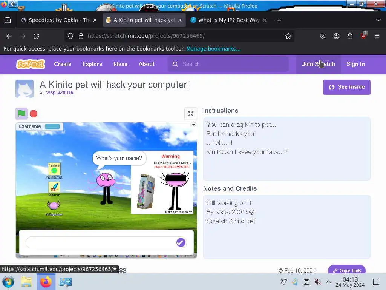Go back to previous page
The height and width of the screenshot is (290, 386).
pos(9,36)
